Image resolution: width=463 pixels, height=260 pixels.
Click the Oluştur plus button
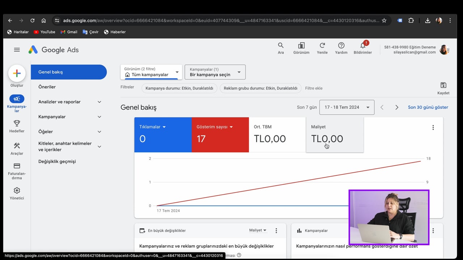pos(17,73)
